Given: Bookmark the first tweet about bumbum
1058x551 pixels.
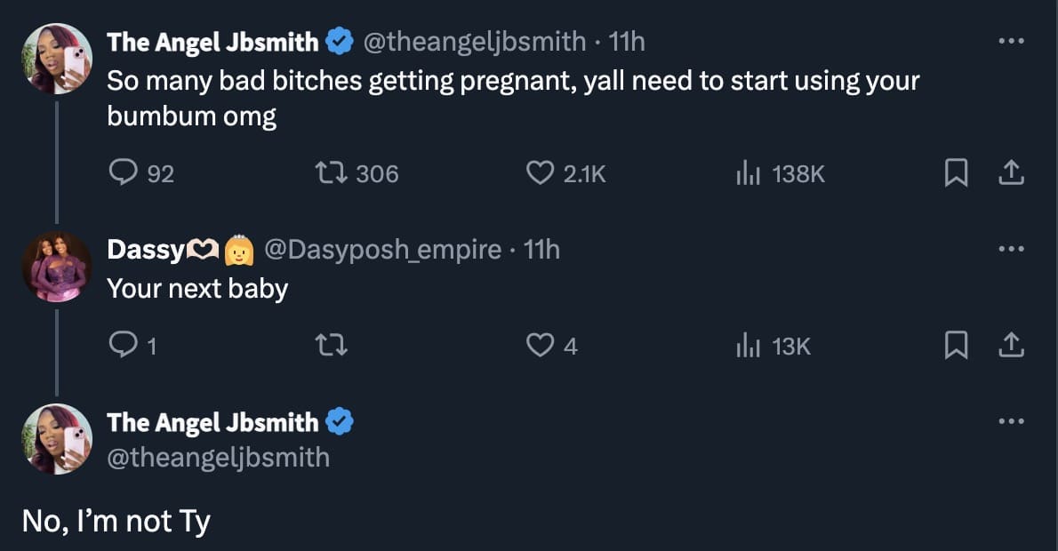Looking at the screenshot, I should click(x=956, y=173).
